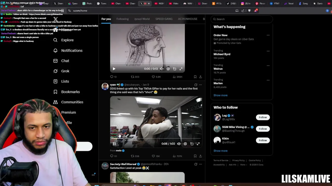332x186 pixels.
Task: Seek on the brain sketch video progress bar
Action: click(x=147, y=64)
